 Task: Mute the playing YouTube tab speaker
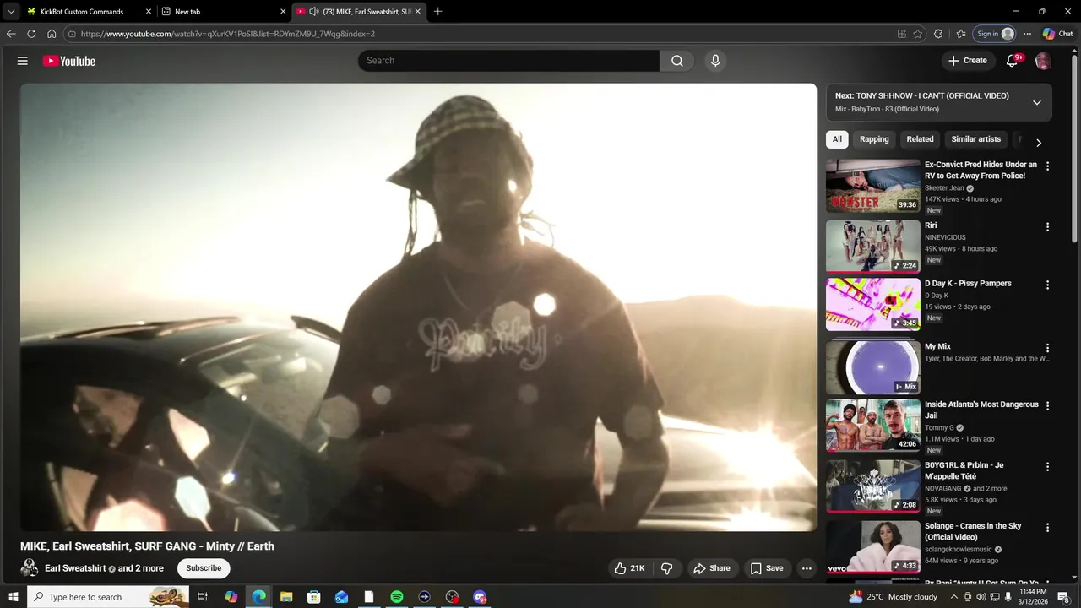314,12
